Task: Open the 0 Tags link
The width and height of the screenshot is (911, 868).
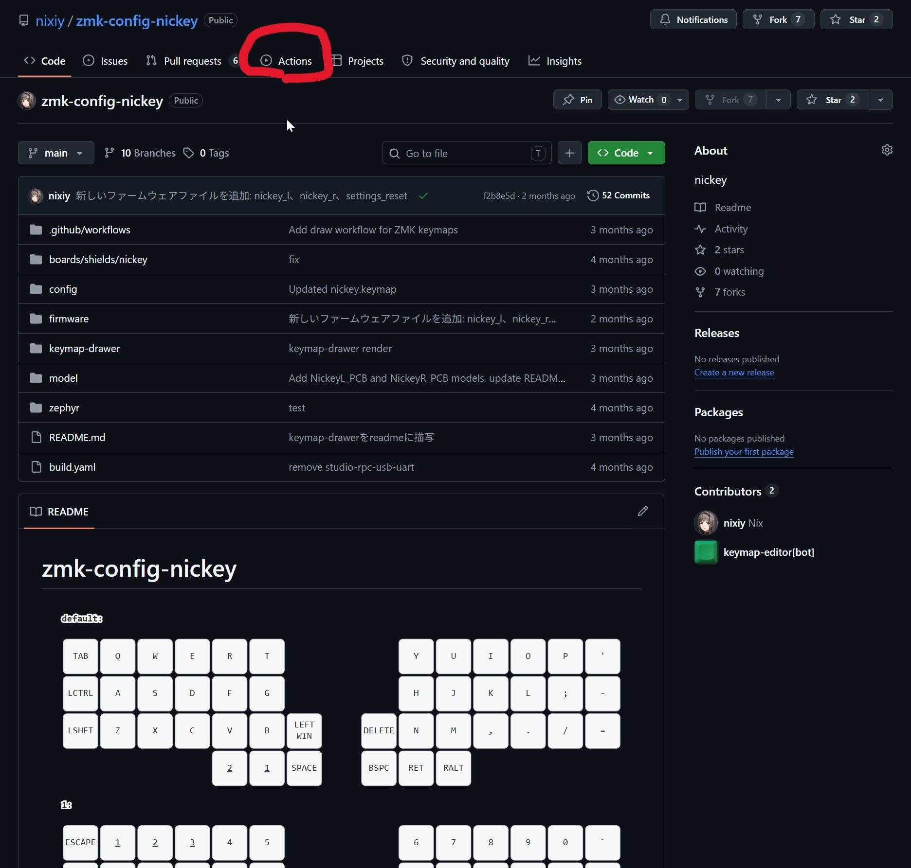Action: click(x=206, y=153)
